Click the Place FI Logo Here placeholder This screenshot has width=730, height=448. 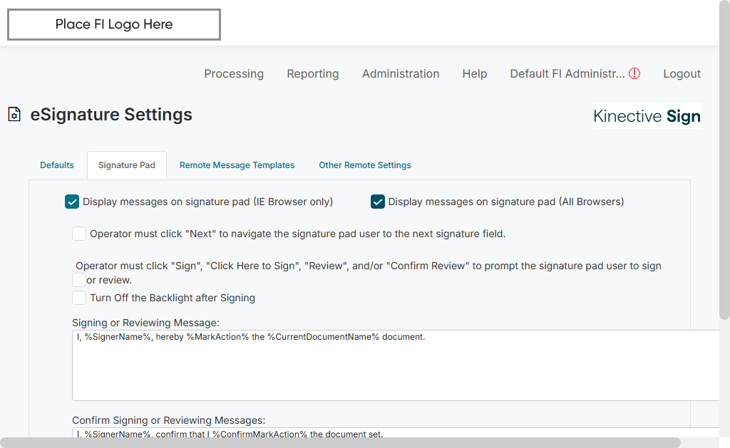[114, 25]
